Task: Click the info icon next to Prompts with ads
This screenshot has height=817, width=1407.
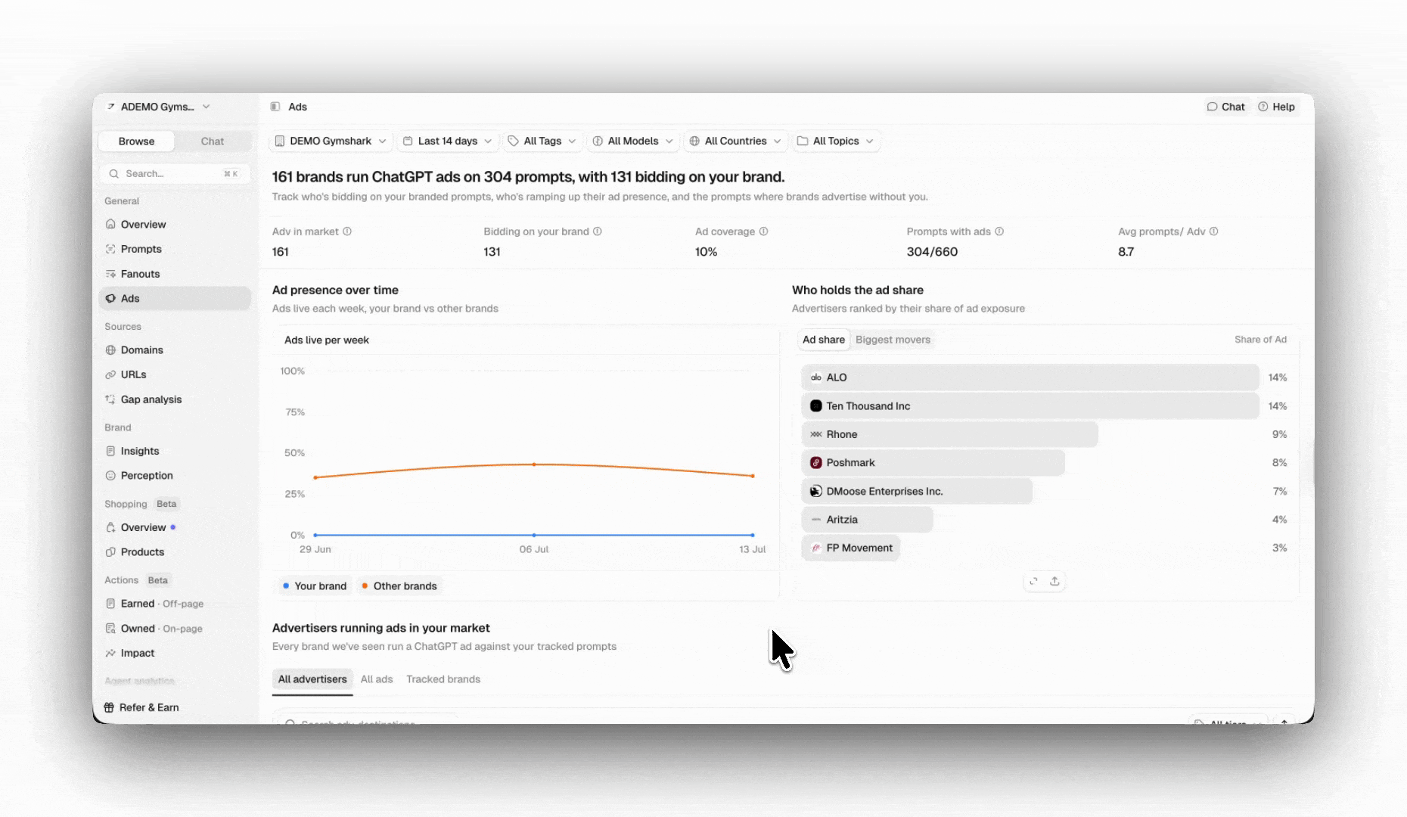Action: tap(999, 231)
